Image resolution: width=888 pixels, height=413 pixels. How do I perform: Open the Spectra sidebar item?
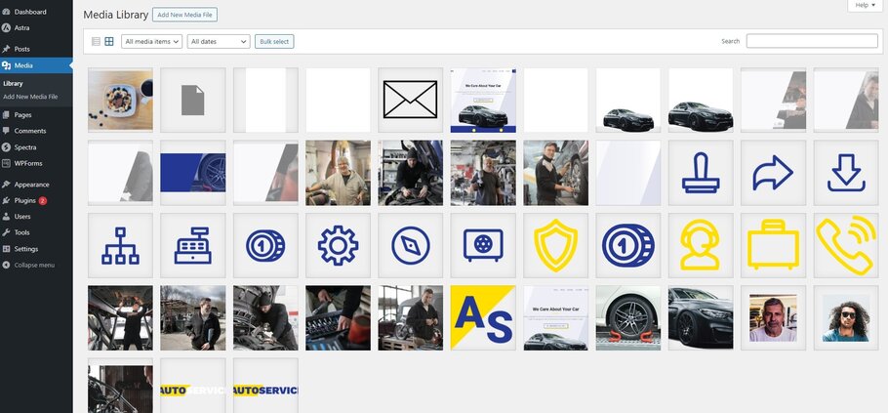(x=25, y=146)
